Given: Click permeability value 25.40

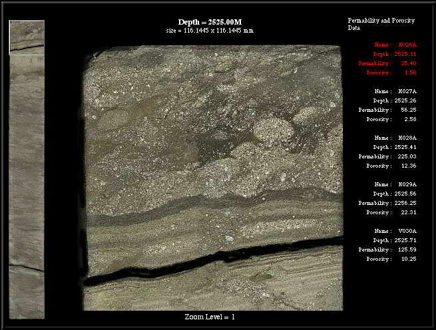Looking at the screenshot, I should point(409,63).
